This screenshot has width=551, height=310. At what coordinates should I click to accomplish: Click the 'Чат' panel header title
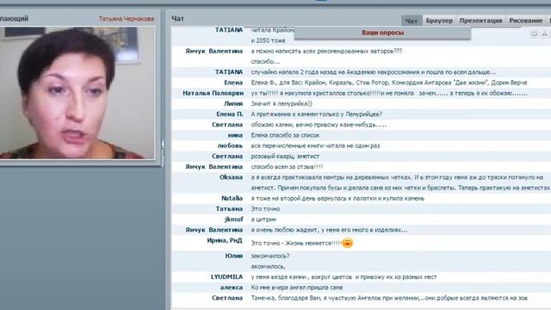[x=177, y=19]
